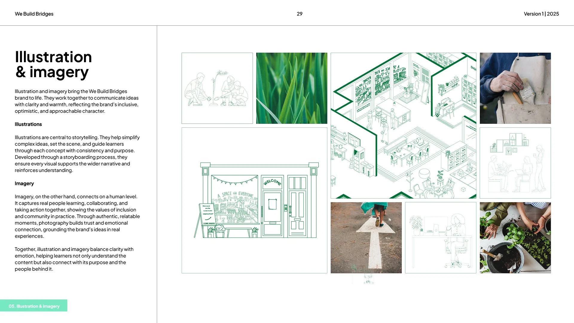
Task: Click page number 29
Action: pyautogui.click(x=299, y=14)
